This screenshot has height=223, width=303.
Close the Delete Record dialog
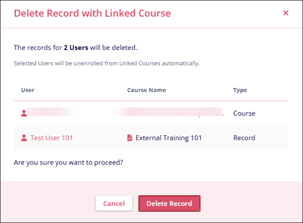click(x=286, y=13)
